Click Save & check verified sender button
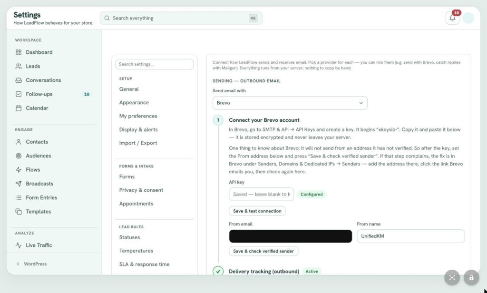Screen dimensions: 487x293 [263, 251]
